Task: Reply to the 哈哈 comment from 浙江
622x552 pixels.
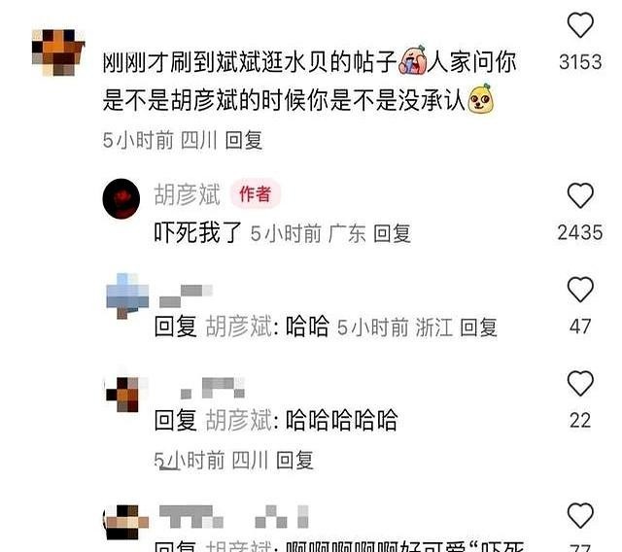Action: click(478, 328)
